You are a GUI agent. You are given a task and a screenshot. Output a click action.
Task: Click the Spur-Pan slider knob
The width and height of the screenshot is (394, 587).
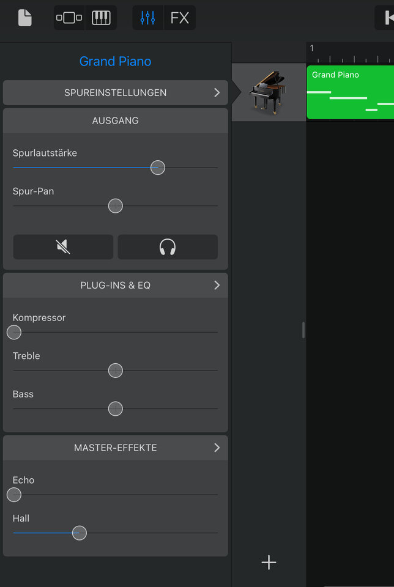pyautogui.click(x=116, y=206)
